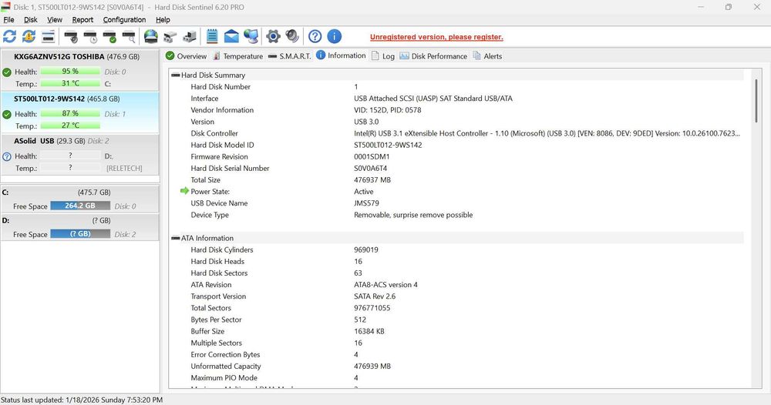Open the File menu

pos(8,20)
